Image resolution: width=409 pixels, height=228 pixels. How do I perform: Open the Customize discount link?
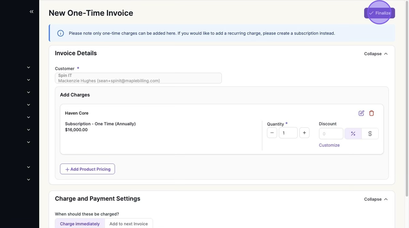pyautogui.click(x=329, y=145)
